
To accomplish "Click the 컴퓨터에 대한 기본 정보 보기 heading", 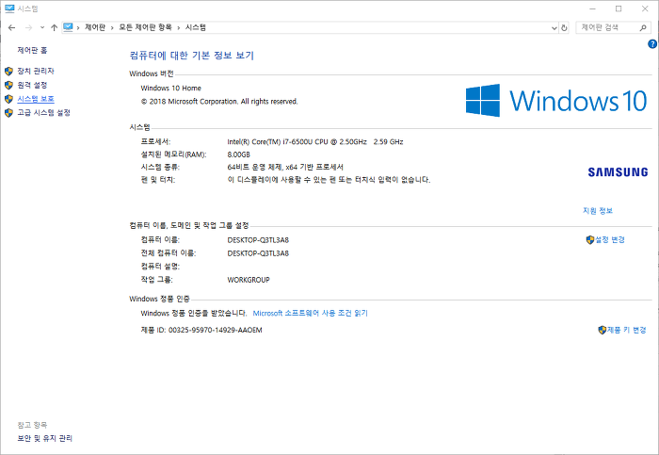I will click(192, 56).
